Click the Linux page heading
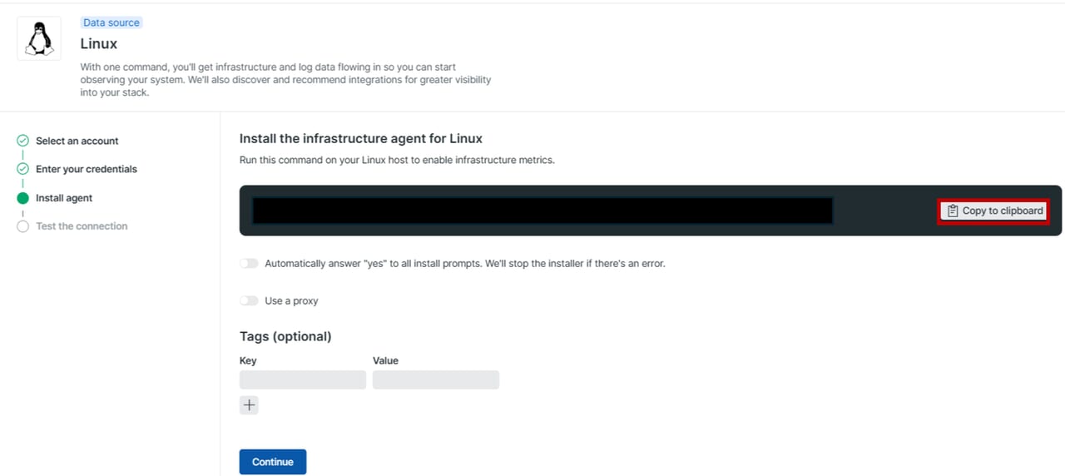 (99, 43)
